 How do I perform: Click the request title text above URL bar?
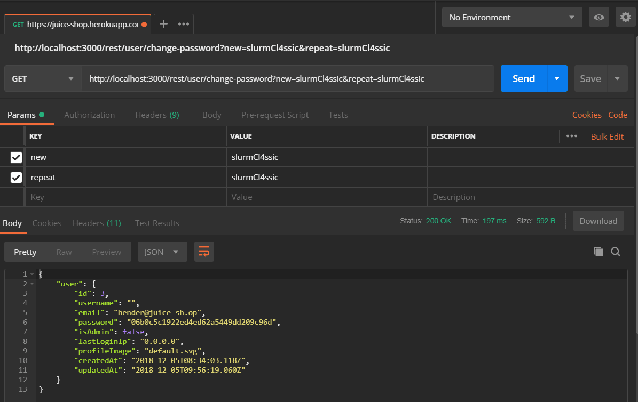tap(202, 48)
